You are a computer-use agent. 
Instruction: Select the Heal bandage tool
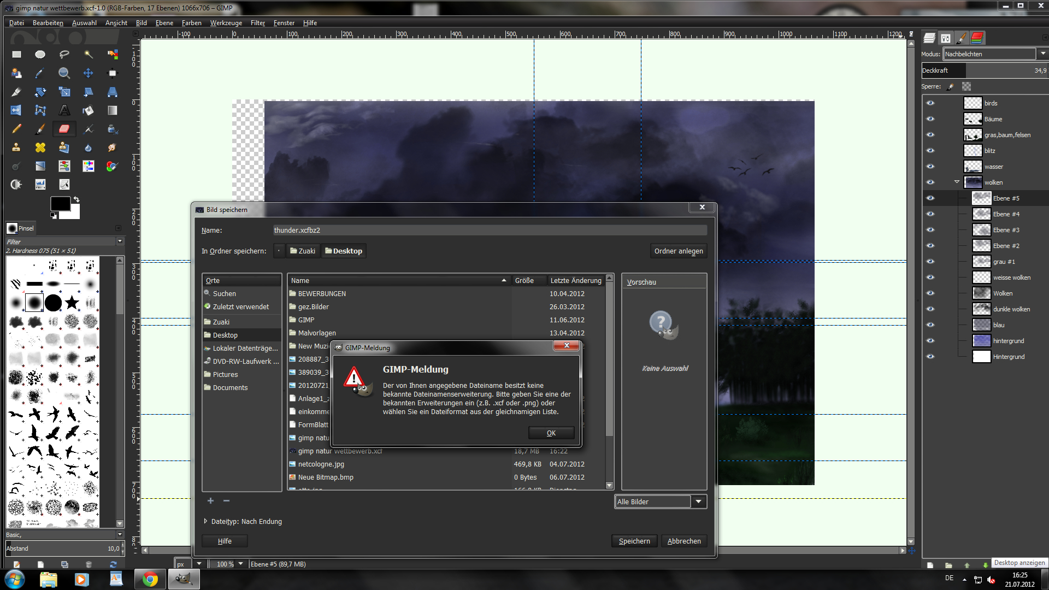click(x=40, y=147)
